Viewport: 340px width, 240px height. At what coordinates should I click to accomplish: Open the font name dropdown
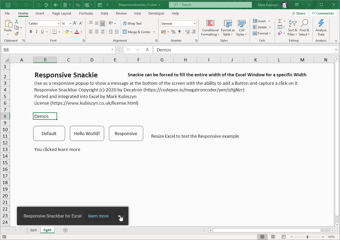click(x=59, y=24)
